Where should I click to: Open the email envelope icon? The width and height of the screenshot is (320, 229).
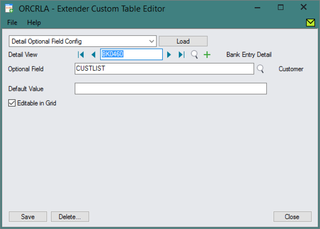coord(310,22)
